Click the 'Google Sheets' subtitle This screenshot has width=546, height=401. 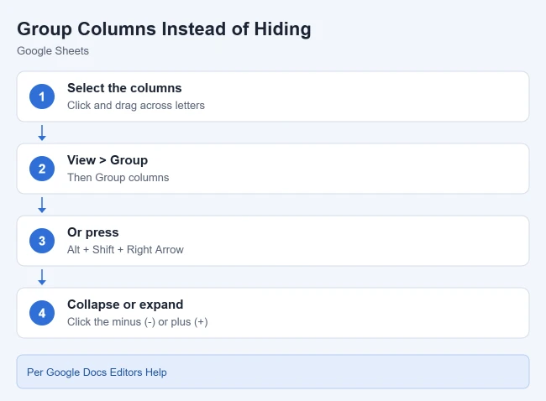[53, 51]
